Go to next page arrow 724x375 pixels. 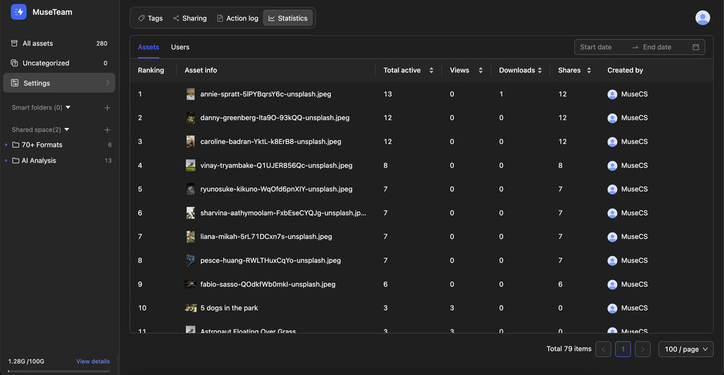click(x=642, y=349)
